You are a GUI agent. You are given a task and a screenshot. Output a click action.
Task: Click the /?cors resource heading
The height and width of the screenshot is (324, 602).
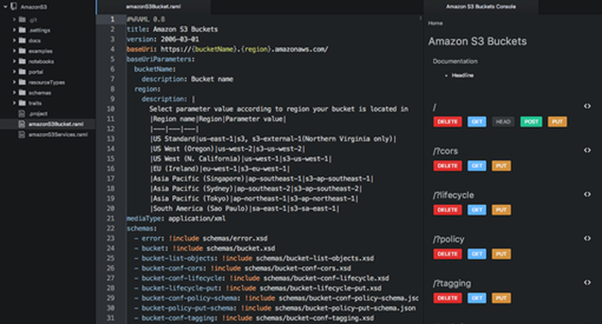coord(445,151)
